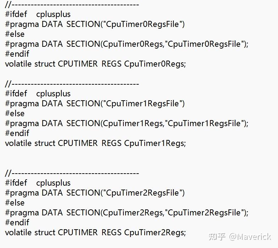Click the pragma line with CpuTimer1Regs,"CpuTimer1RegsFile"
This screenshot has width=278, height=248.
[127, 123]
